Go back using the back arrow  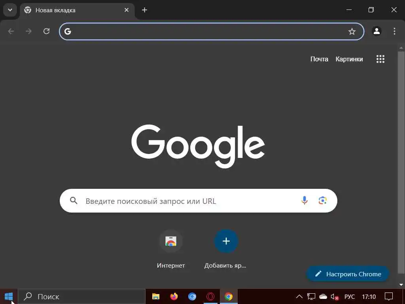(x=11, y=31)
